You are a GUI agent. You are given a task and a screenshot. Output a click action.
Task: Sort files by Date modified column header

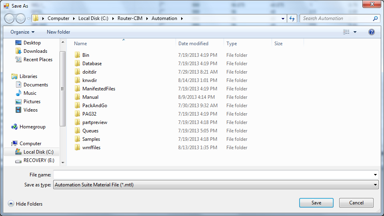point(193,44)
